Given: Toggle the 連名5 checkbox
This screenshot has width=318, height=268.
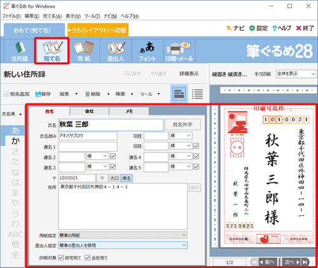Looking at the screenshot, I should pos(196,166).
